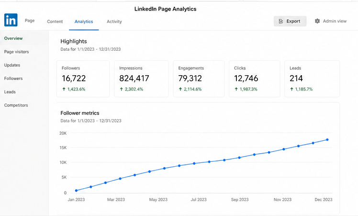This screenshot has height=216, width=358.
Task: Select the Analytics tab
Action: click(x=84, y=22)
